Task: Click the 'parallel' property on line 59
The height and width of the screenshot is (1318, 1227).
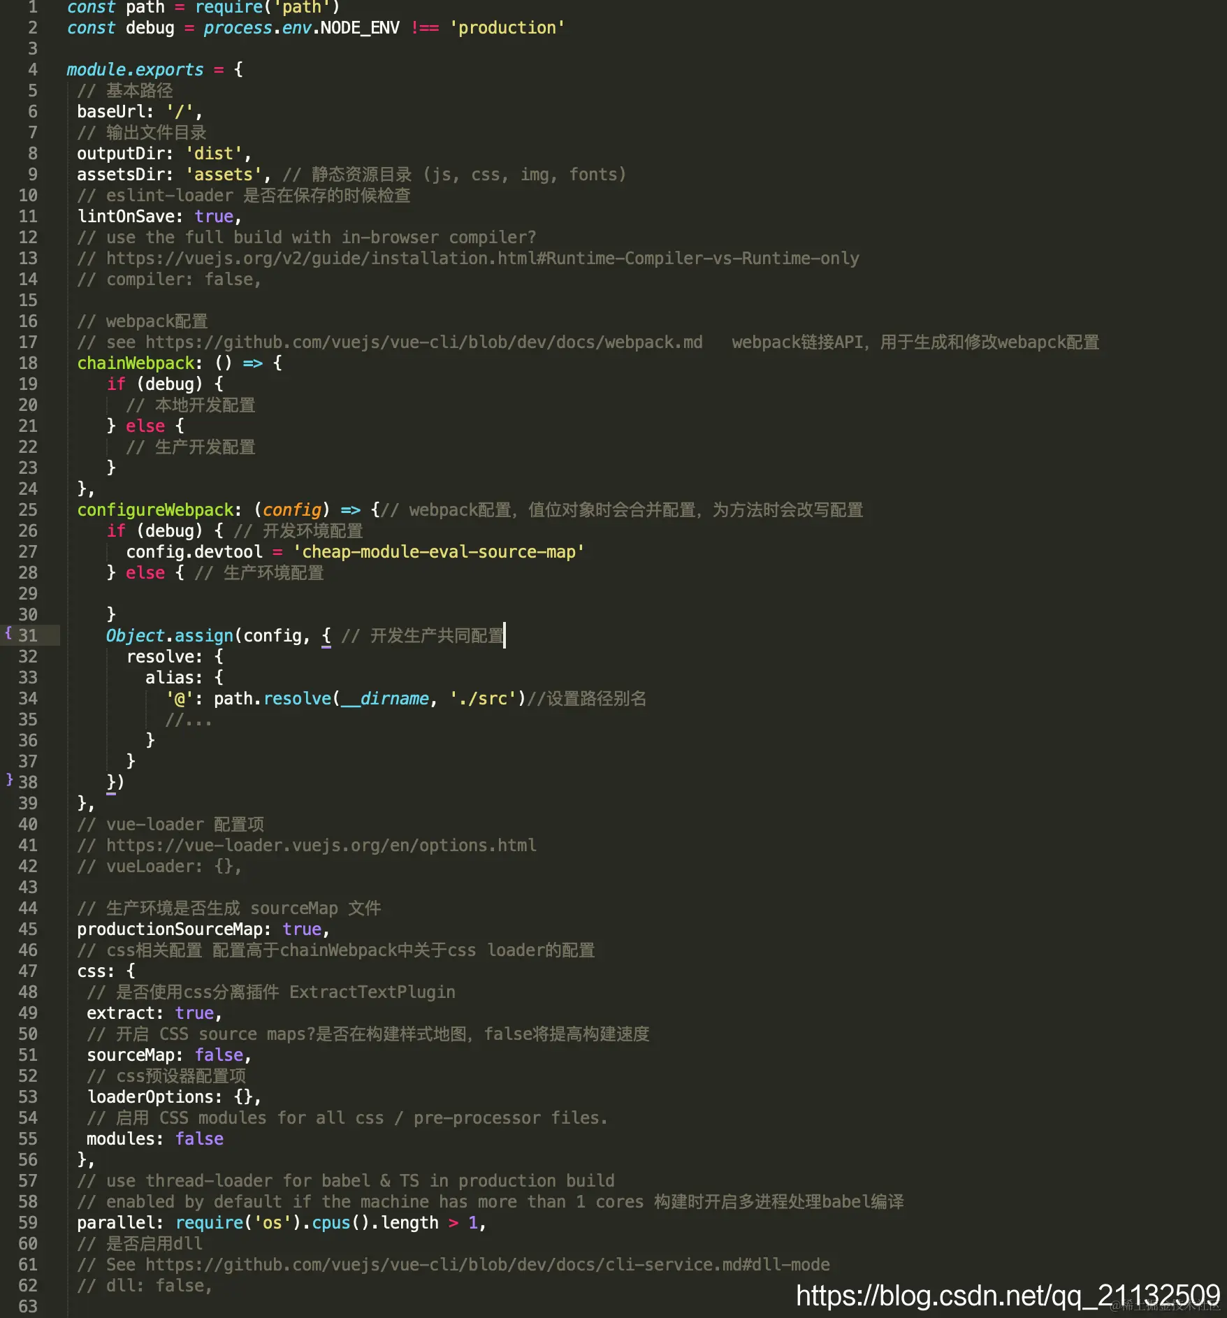Action: [115, 1222]
